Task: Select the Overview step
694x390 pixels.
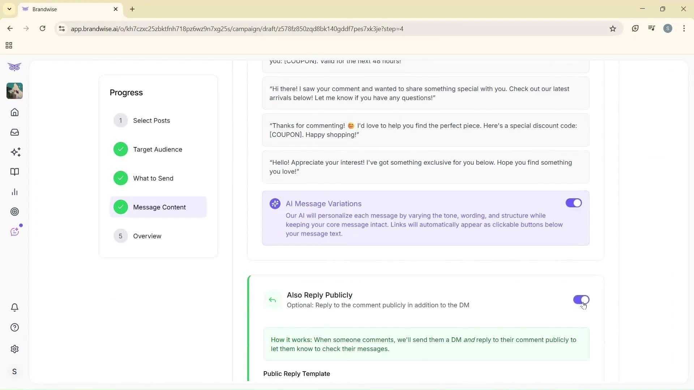Action: pyautogui.click(x=147, y=236)
